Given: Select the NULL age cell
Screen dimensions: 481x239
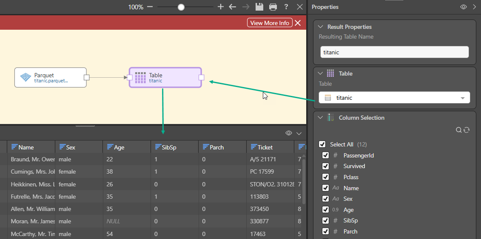Looking at the screenshot, I should 127,221.
